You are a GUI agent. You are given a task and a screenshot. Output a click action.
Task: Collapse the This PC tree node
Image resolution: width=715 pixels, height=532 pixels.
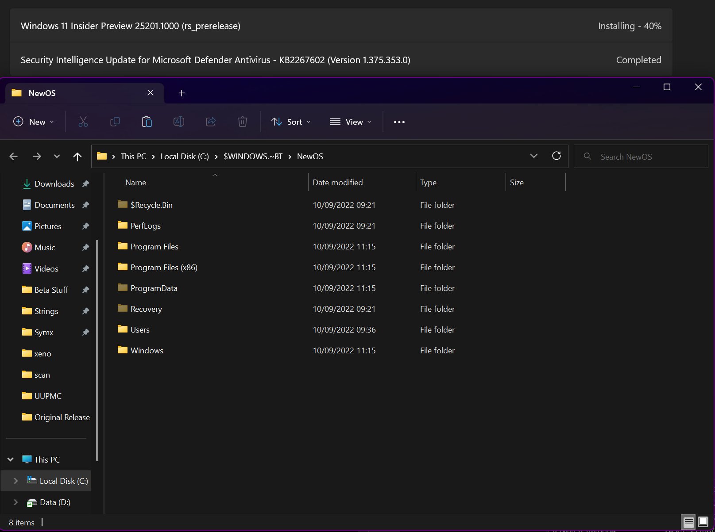tap(11, 459)
